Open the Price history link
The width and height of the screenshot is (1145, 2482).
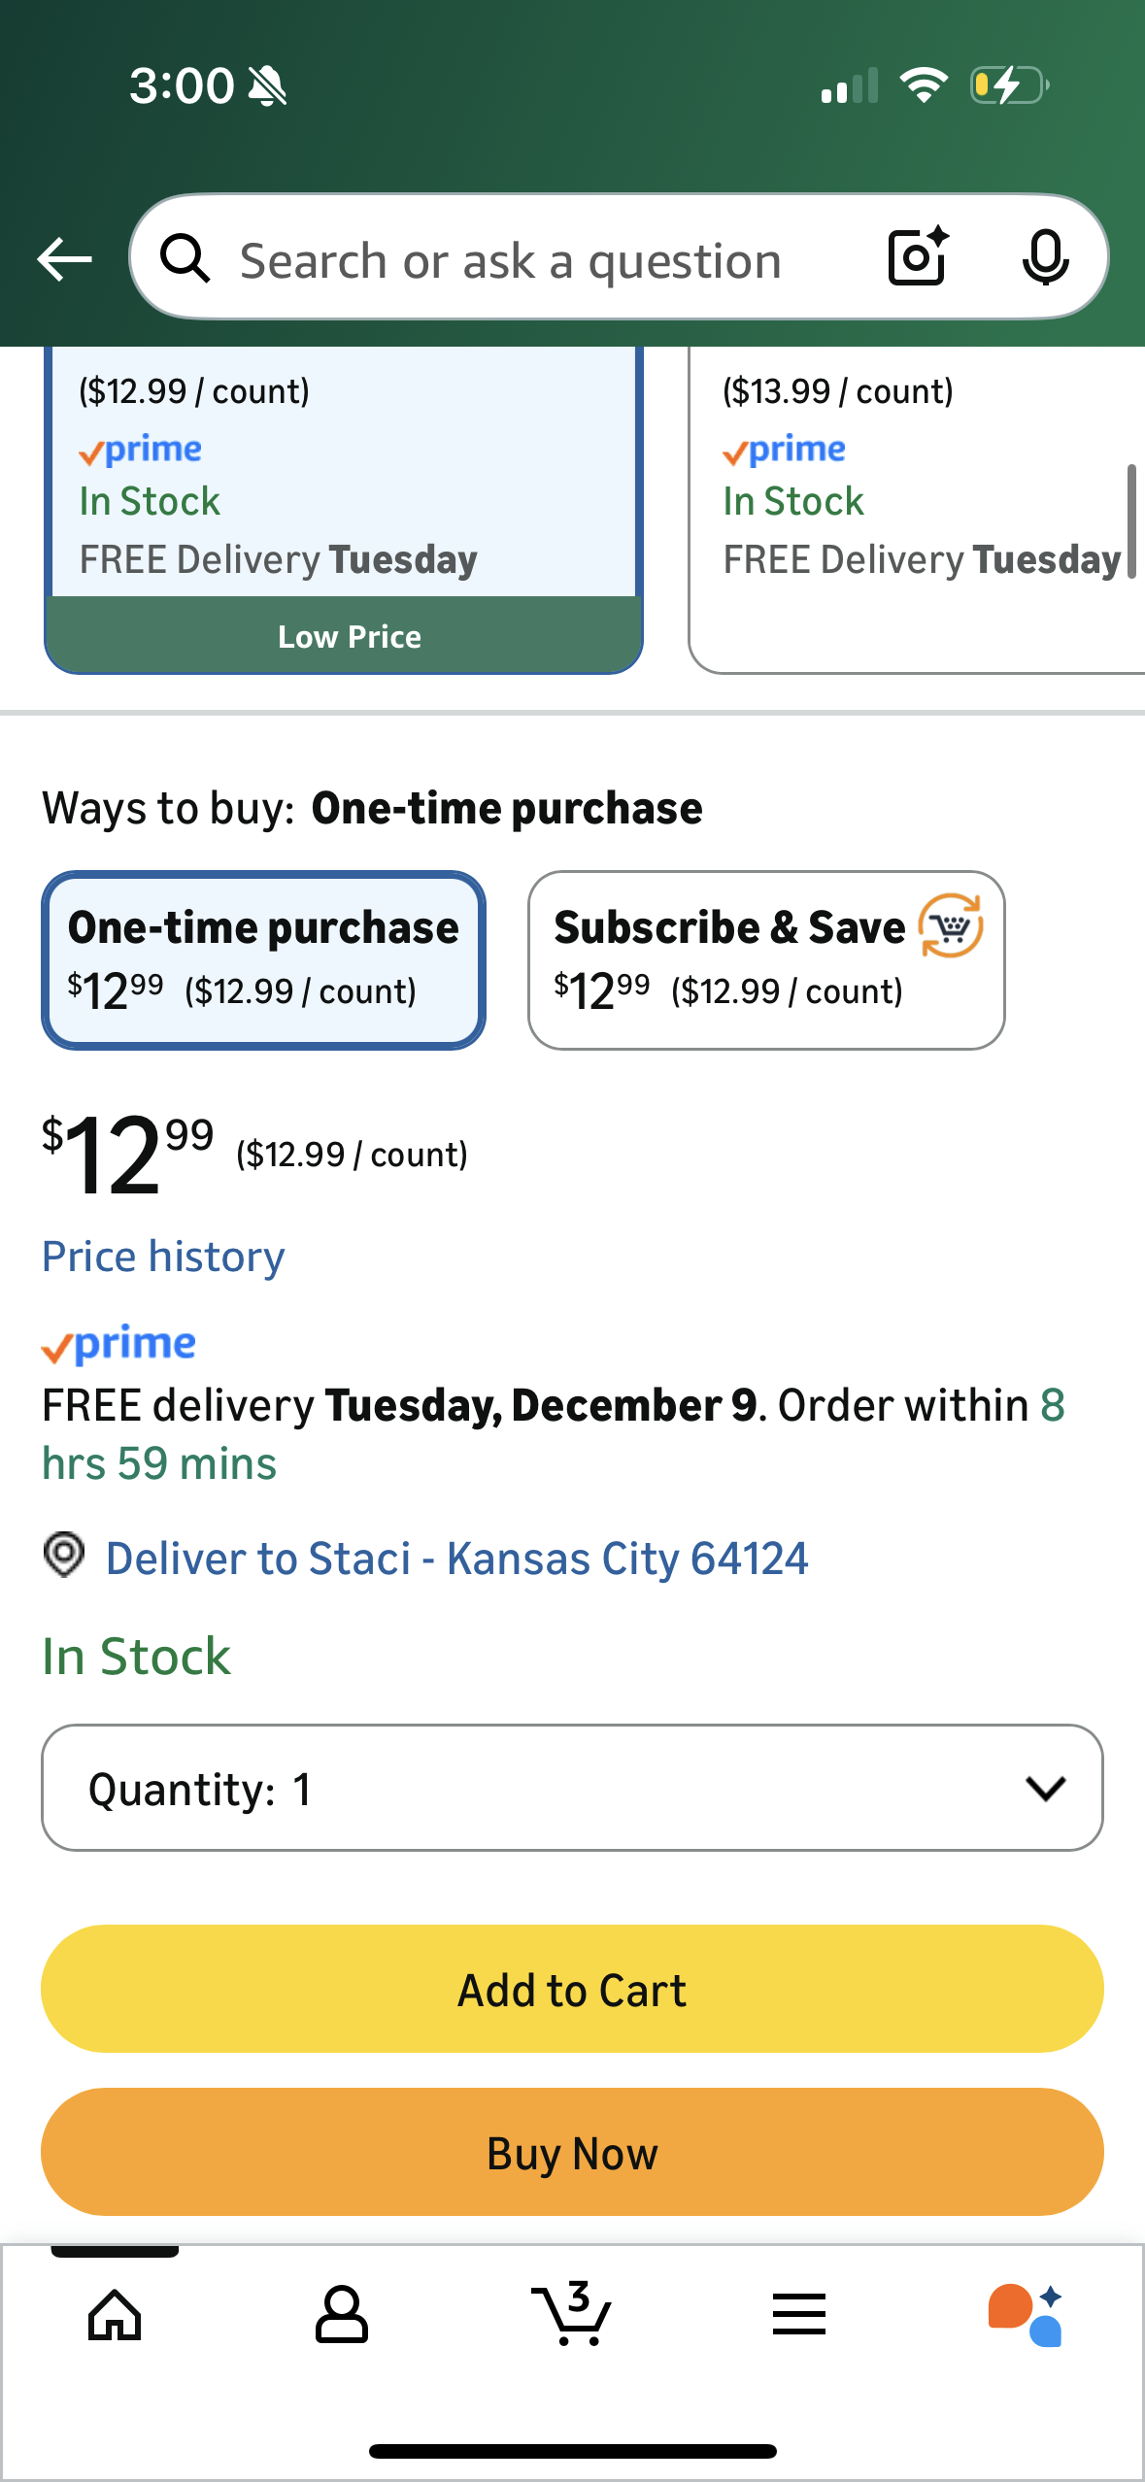click(163, 1257)
